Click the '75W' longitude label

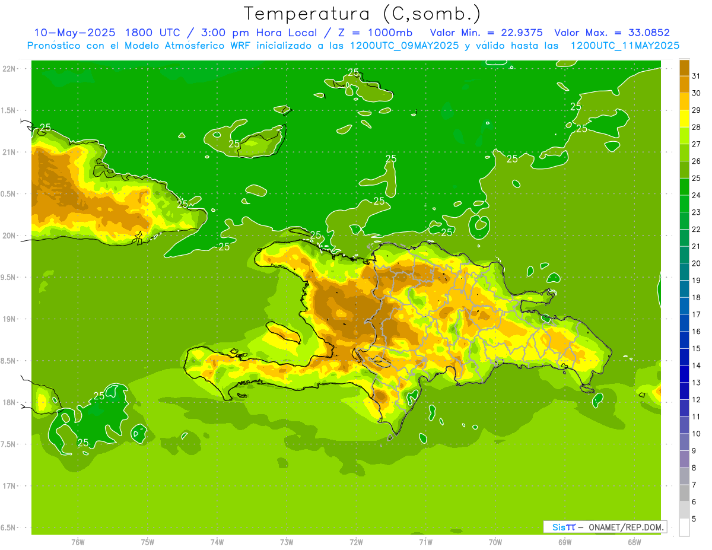pos(148,542)
